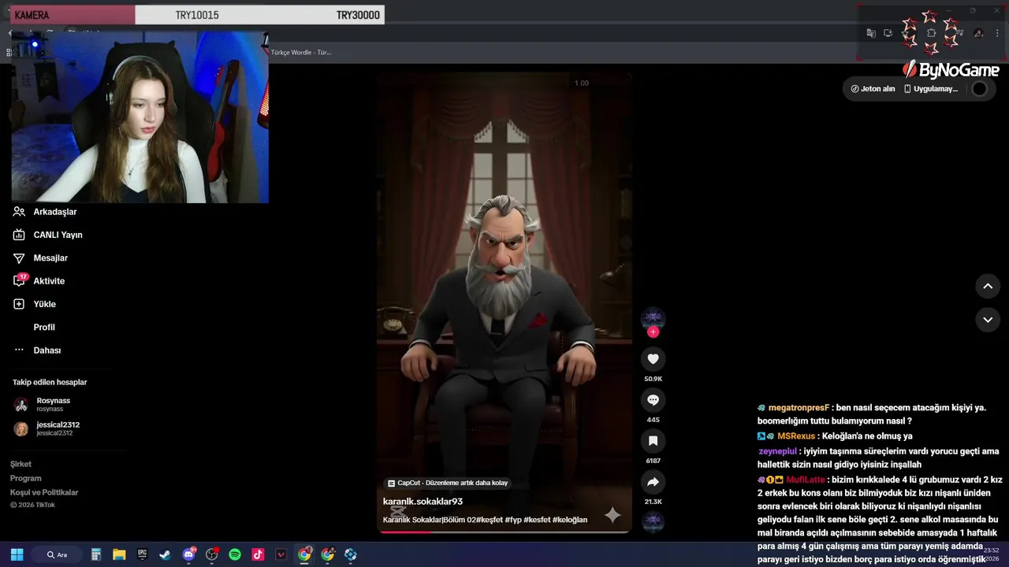Open the #fyp hashtag in the caption
This screenshot has width=1009, height=567.
(x=514, y=520)
